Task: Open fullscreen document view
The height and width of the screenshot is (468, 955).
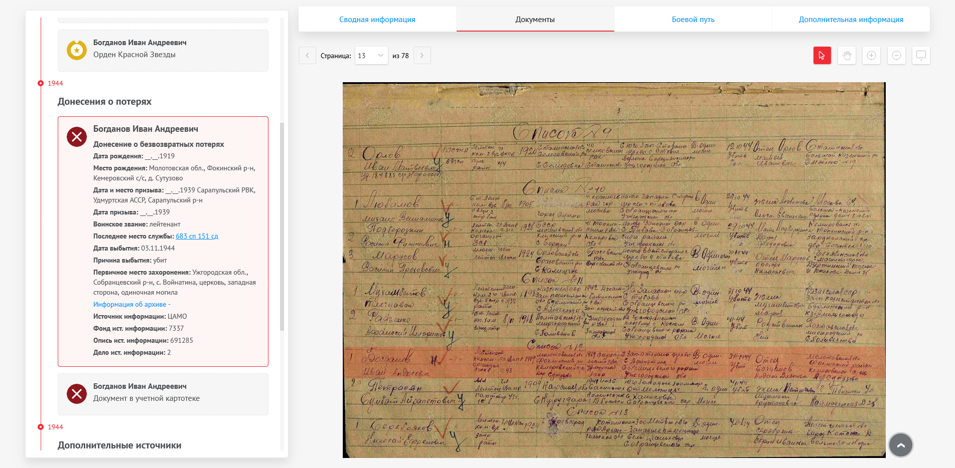Action: pos(921,56)
